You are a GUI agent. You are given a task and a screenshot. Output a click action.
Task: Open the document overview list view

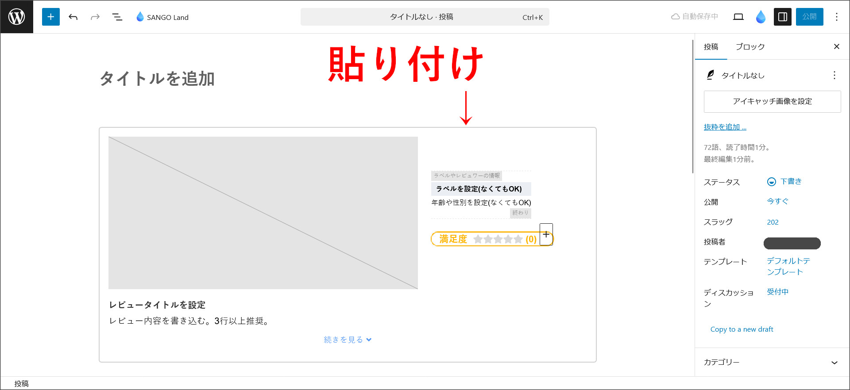coord(117,17)
